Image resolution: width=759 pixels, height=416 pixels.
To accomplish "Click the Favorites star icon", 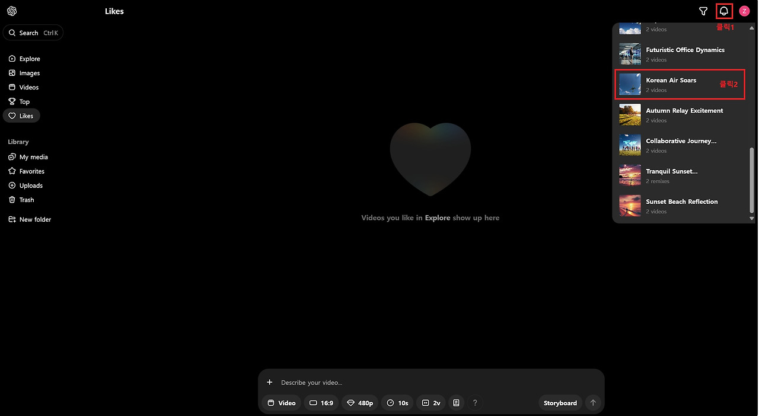I will [12, 171].
